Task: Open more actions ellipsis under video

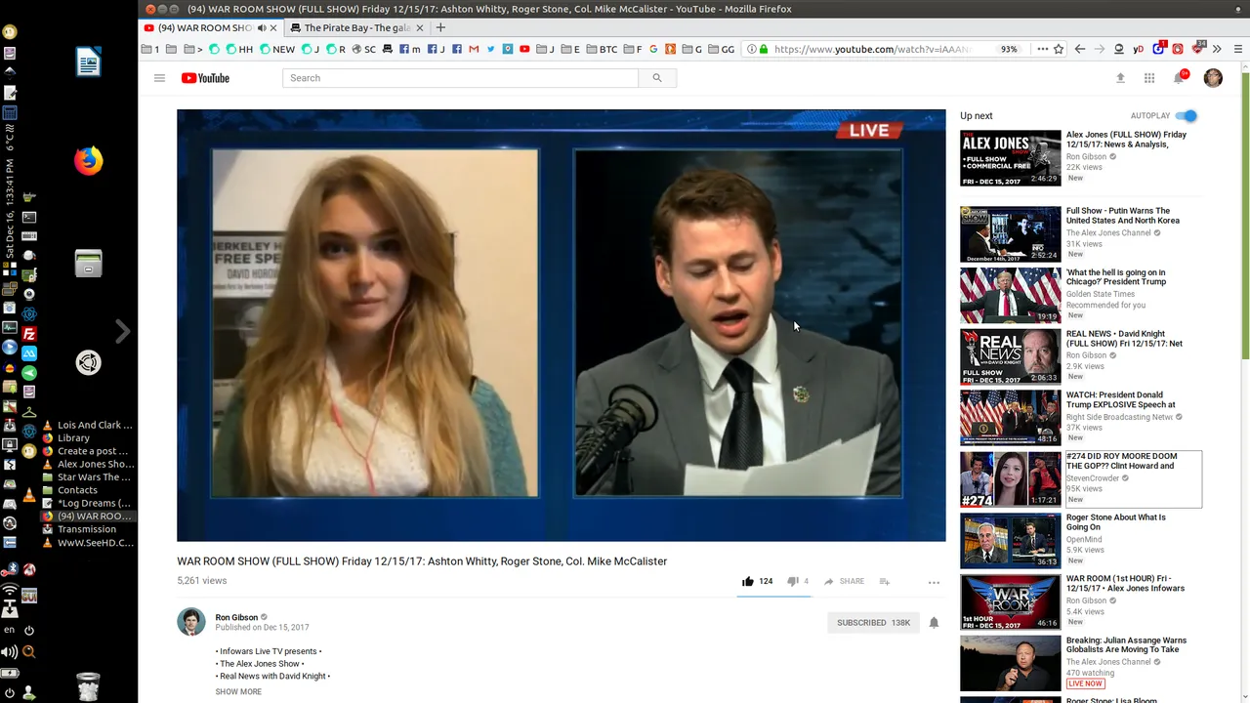Action: pos(934,582)
